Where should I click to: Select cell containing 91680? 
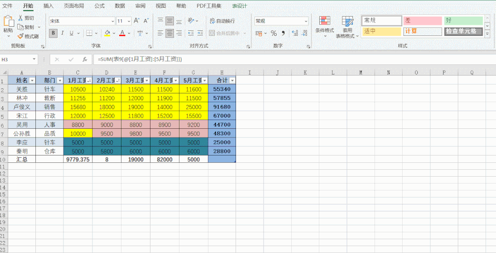tap(222, 107)
